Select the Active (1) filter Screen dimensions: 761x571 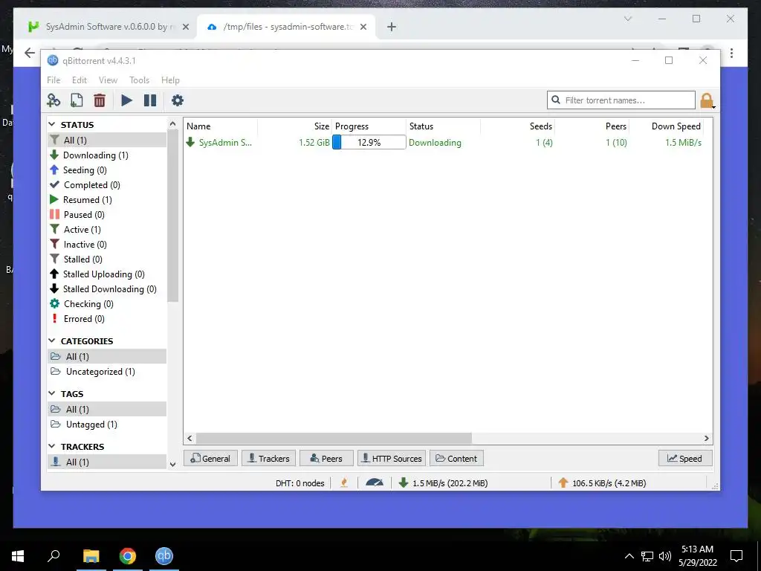pos(107,229)
